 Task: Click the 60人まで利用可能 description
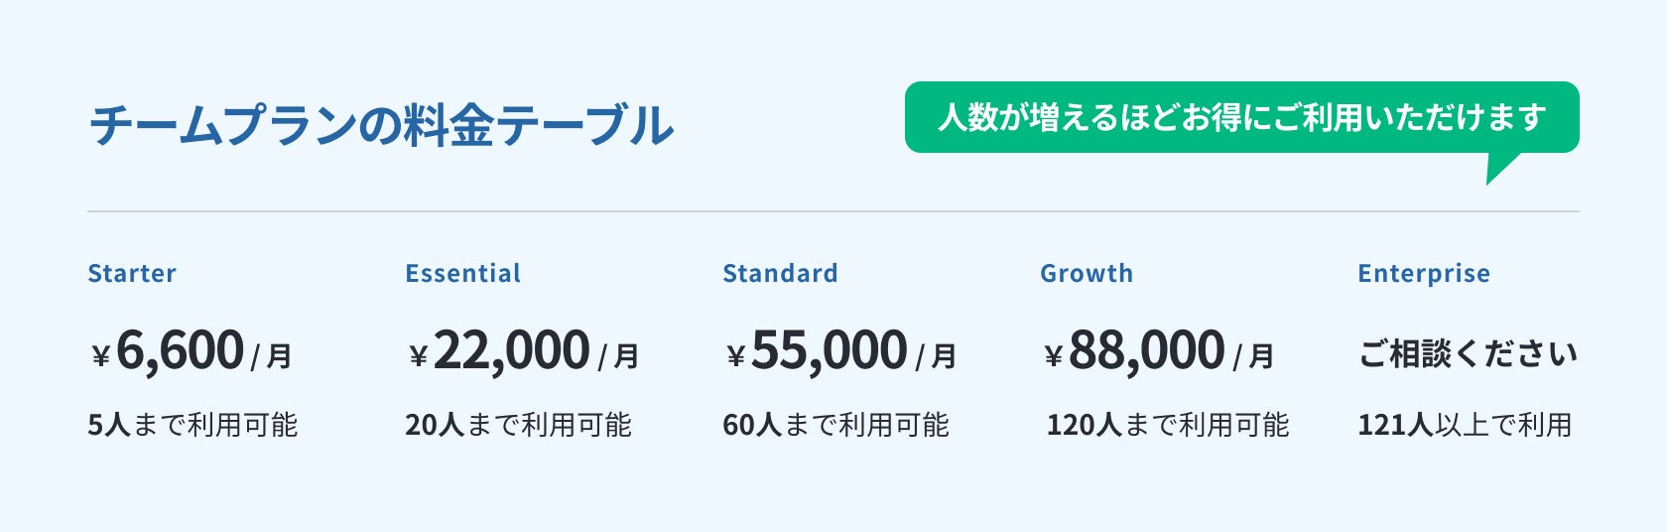coord(835,425)
